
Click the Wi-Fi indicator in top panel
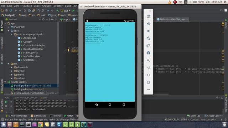(180, 2)
